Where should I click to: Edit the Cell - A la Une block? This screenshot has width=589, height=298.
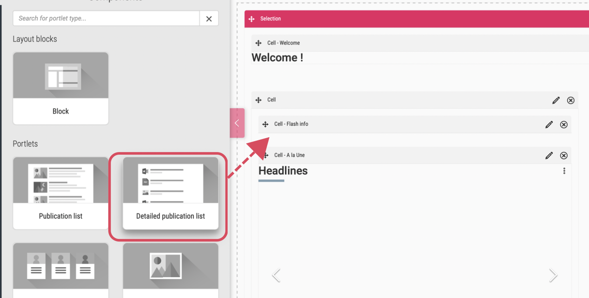549,156
